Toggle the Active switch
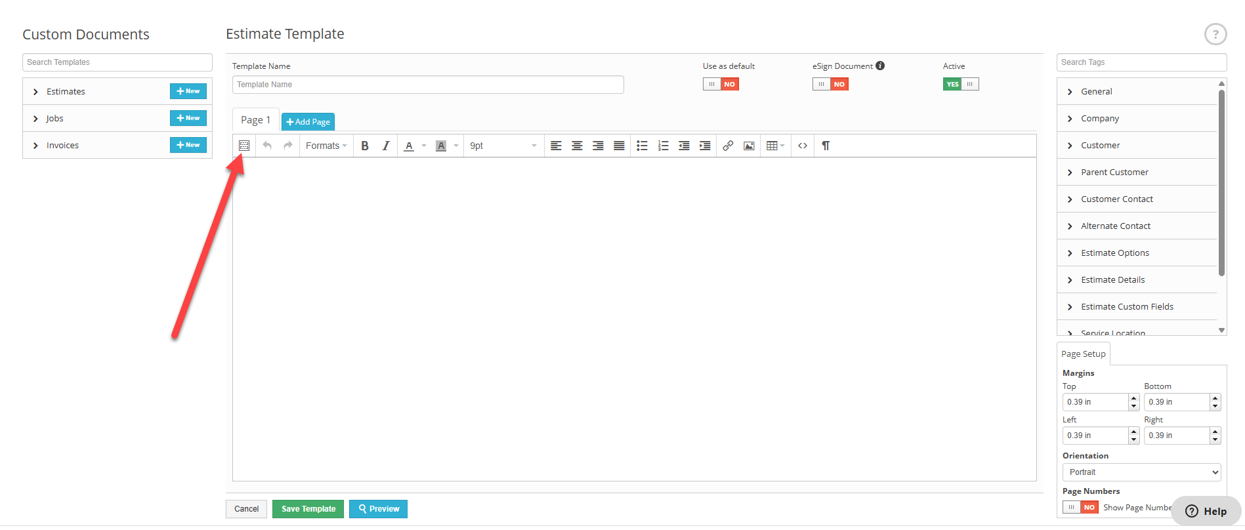The width and height of the screenshot is (1245, 530). pyautogui.click(x=961, y=84)
